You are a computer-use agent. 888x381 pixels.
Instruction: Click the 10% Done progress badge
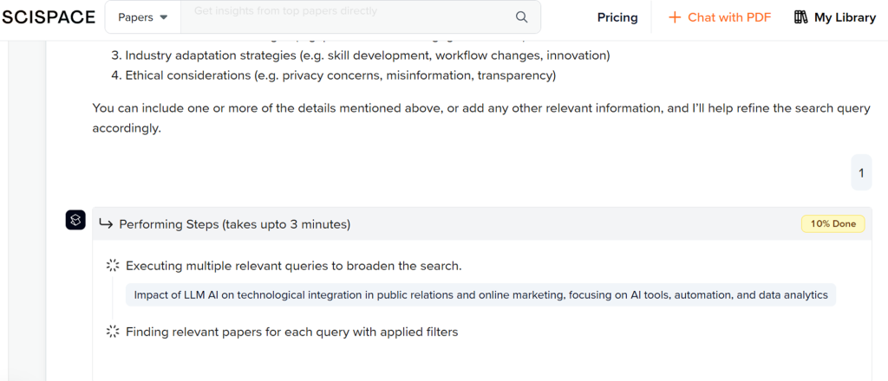click(832, 224)
